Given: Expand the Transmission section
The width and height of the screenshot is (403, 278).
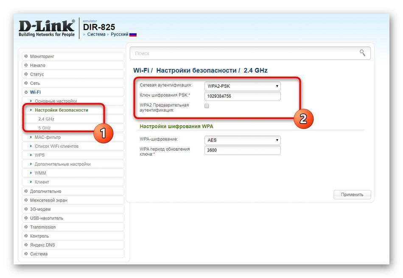Looking at the screenshot, I should point(73,227).
